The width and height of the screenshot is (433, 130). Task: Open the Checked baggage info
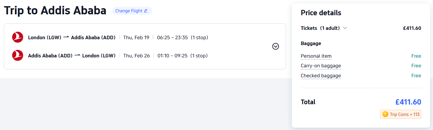[321, 76]
